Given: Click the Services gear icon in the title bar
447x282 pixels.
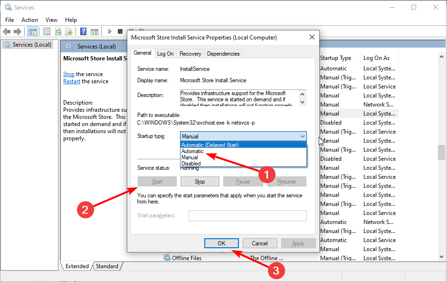Looking at the screenshot, I should pos(8,7).
